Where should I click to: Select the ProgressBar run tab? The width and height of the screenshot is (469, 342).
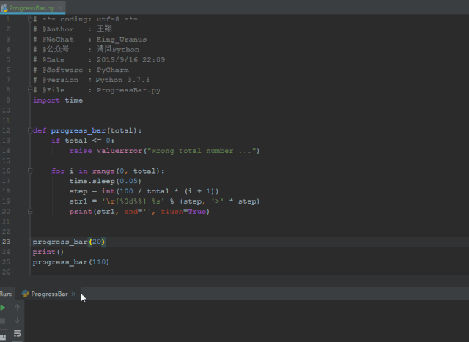point(49,294)
